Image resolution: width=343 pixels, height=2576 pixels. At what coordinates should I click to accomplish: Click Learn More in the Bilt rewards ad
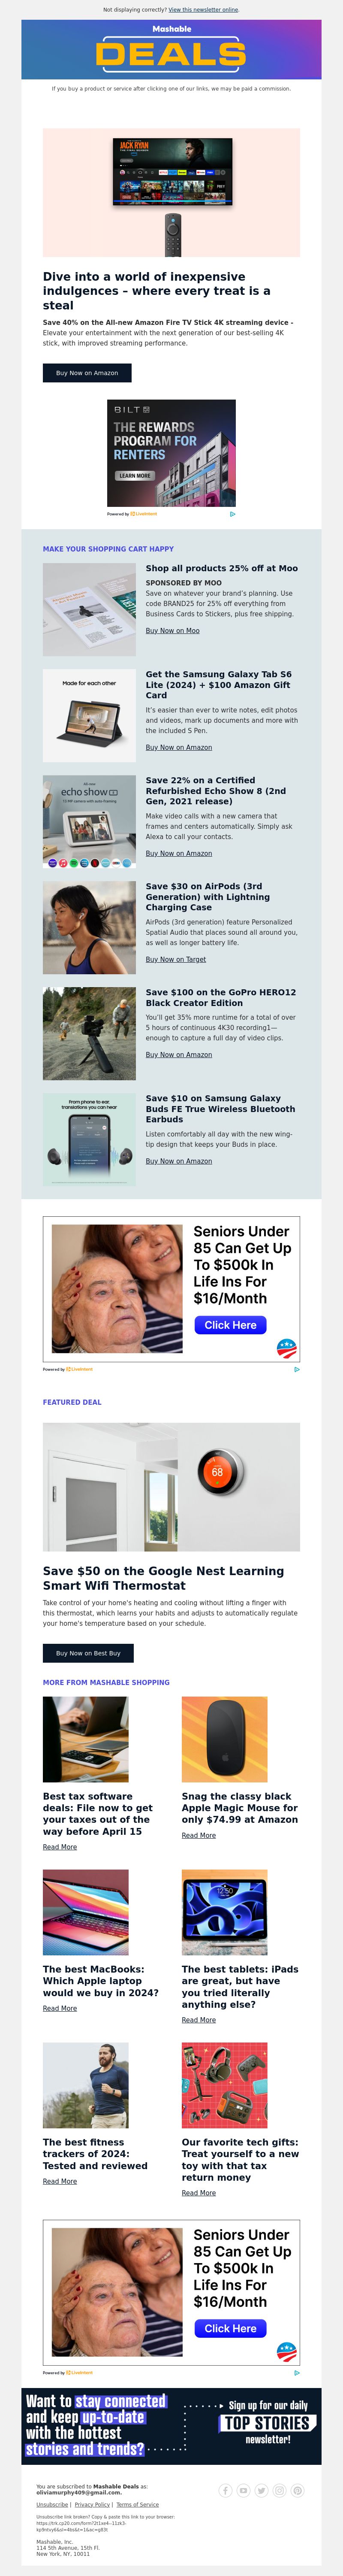point(135,476)
